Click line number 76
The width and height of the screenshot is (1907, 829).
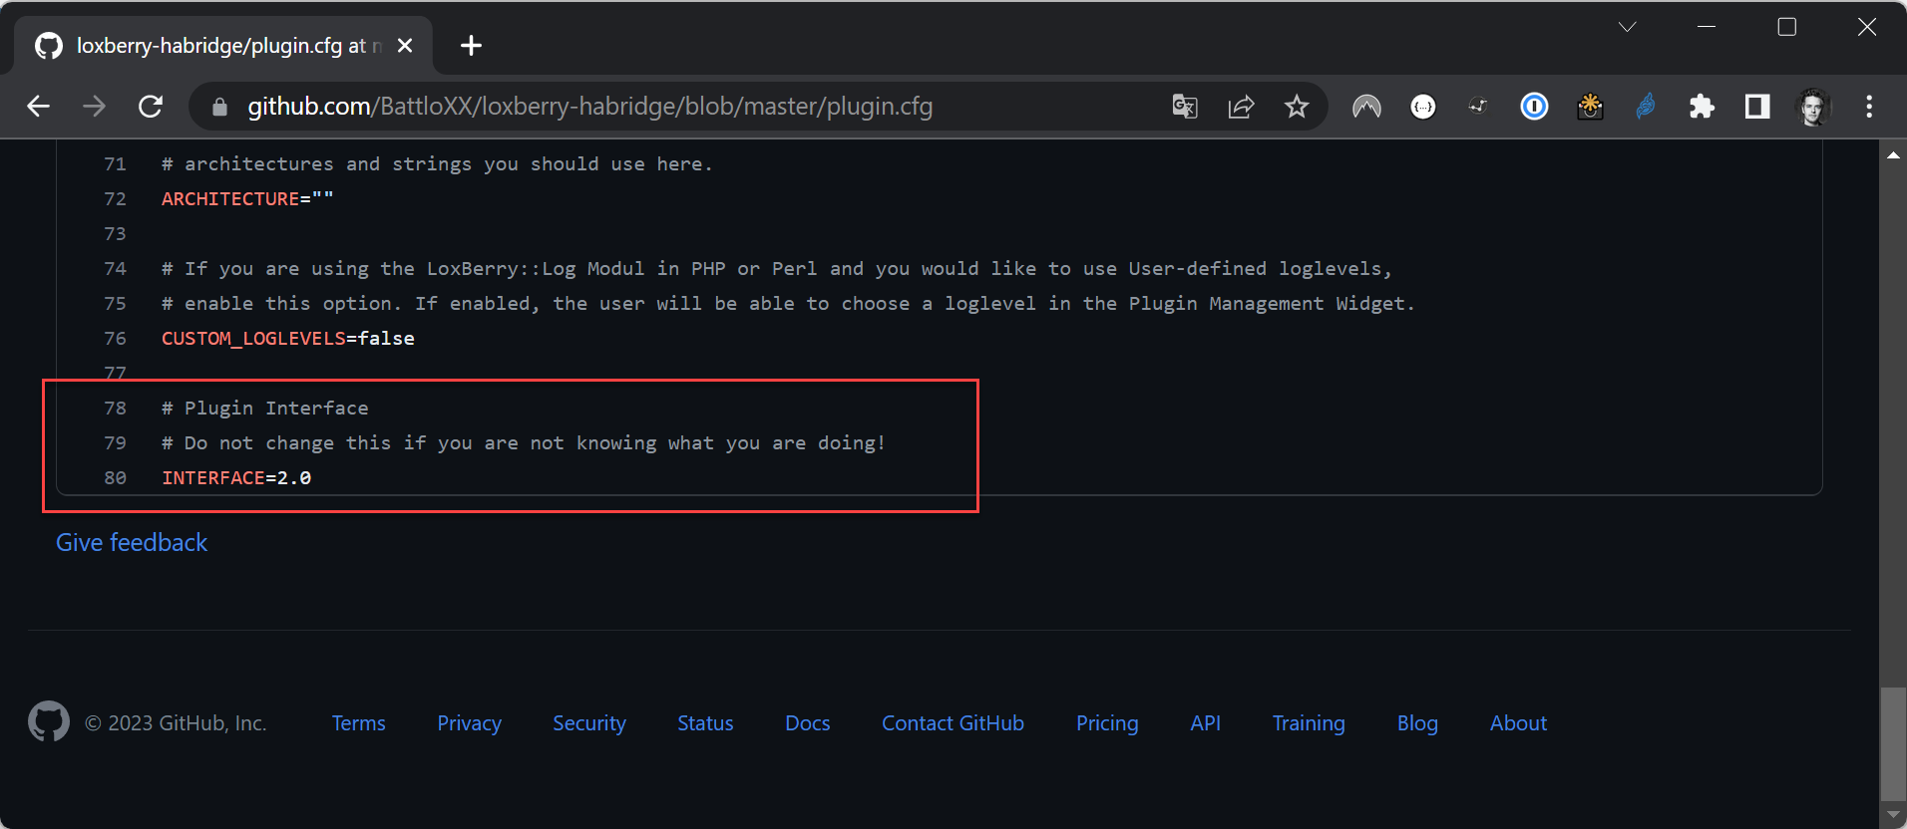tap(115, 339)
